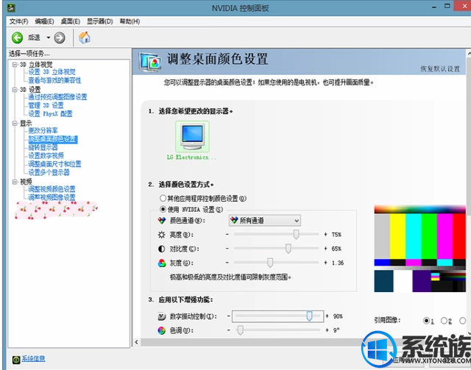Click the gamma slider thumb
This screenshot has height=370, width=471.
point(270,263)
